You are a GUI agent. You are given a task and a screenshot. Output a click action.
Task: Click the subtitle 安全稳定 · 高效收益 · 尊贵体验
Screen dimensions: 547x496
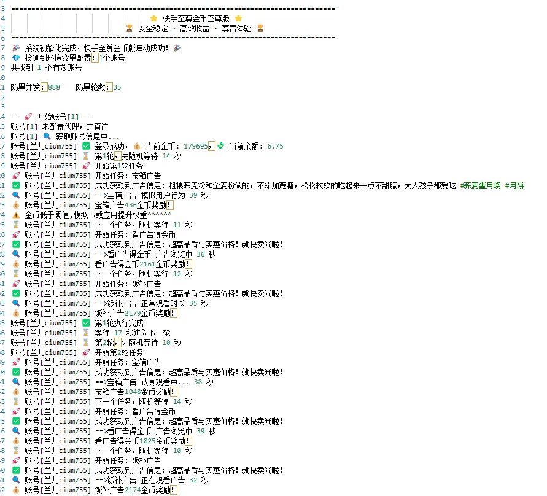point(195,28)
